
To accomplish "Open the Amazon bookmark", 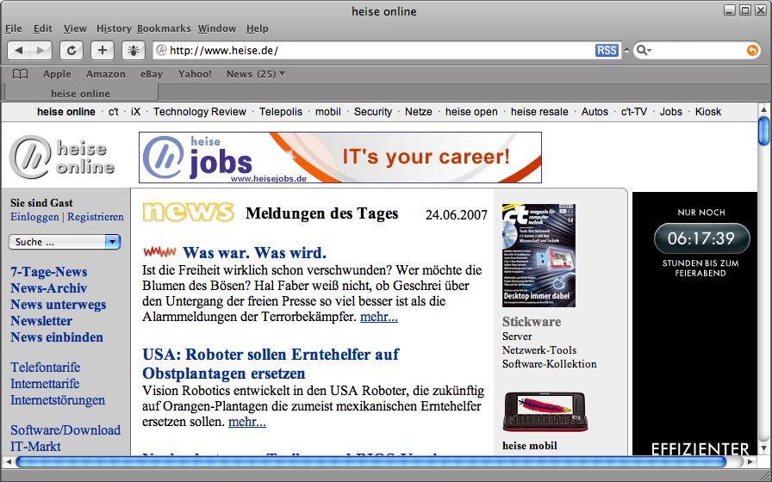I will (106, 74).
